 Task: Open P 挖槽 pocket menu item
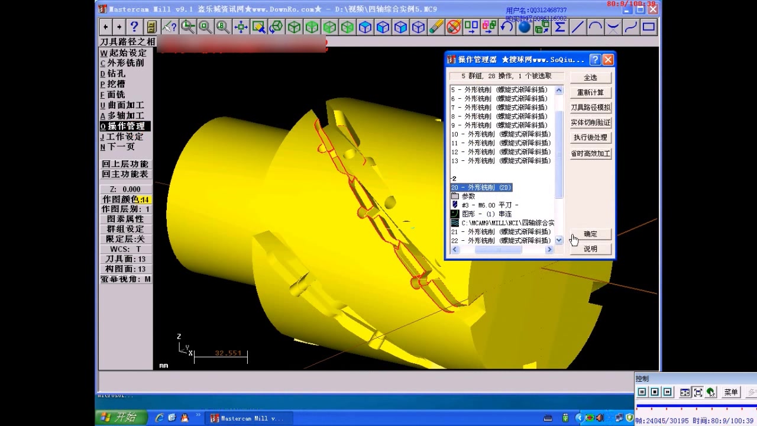point(112,84)
